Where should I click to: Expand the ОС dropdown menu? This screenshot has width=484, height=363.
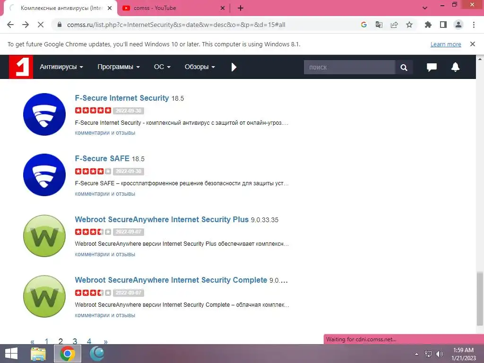pos(162,67)
